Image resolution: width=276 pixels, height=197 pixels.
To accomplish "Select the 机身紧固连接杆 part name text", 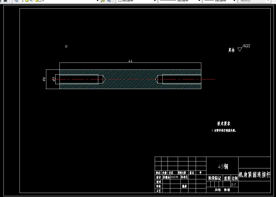I will [254, 175].
